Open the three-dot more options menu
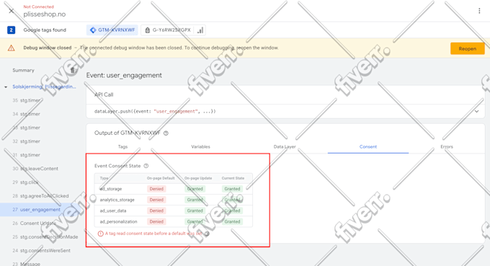Screen dimensions: 490x266 tap(479, 11)
